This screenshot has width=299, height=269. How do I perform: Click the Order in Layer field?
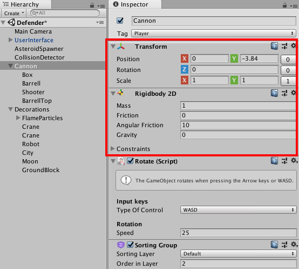239,264
